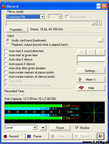This screenshot has height=144, width=109.
Task: Open audio card input options ellipsis button
Action: (x=100, y=40)
